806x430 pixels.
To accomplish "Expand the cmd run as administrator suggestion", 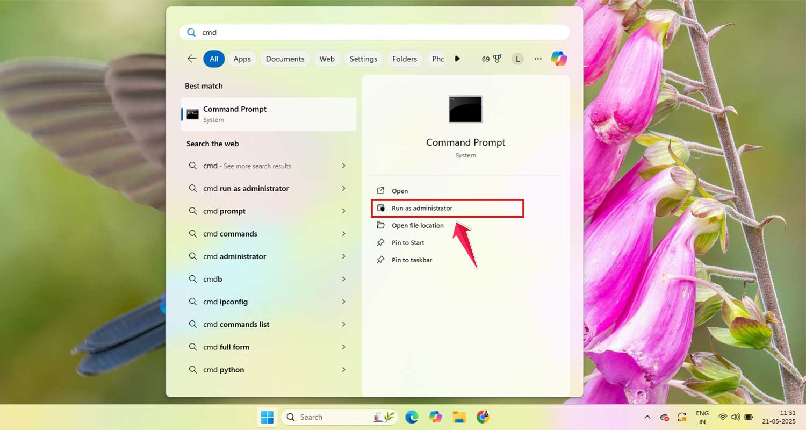I will click(x=344, y=188).
